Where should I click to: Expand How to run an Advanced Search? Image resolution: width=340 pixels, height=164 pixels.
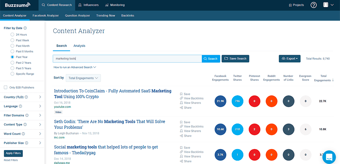[x=75, y=67]
